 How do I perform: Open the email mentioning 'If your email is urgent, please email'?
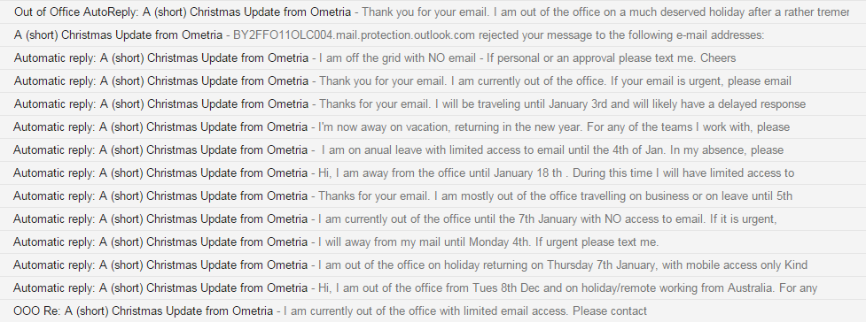(x=433, y=81)
